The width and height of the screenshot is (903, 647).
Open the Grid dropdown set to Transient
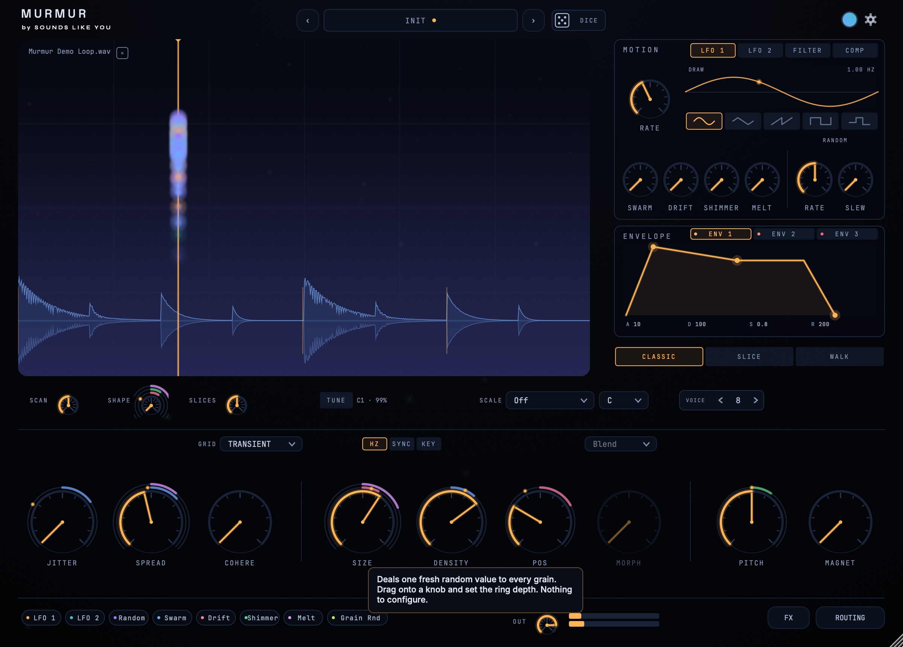coord(261,444)
